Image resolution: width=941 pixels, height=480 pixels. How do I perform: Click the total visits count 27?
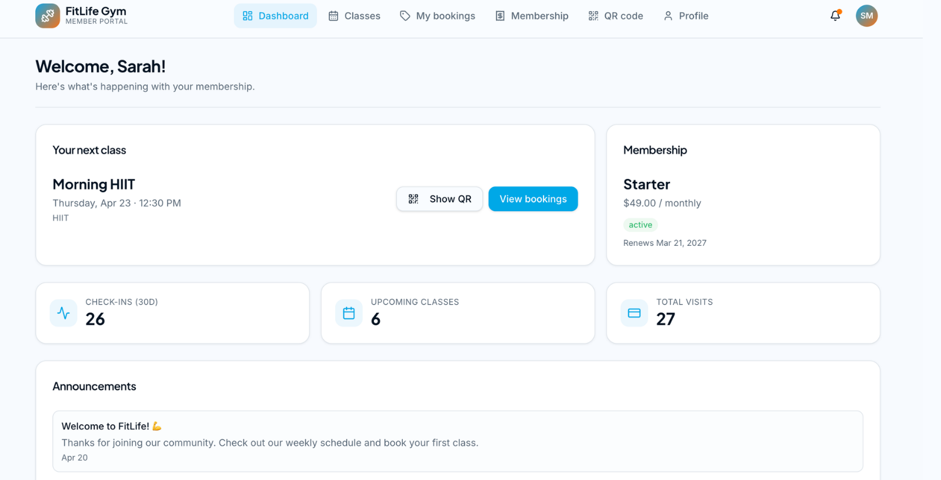pyautogui.click(x=666, y=319)
